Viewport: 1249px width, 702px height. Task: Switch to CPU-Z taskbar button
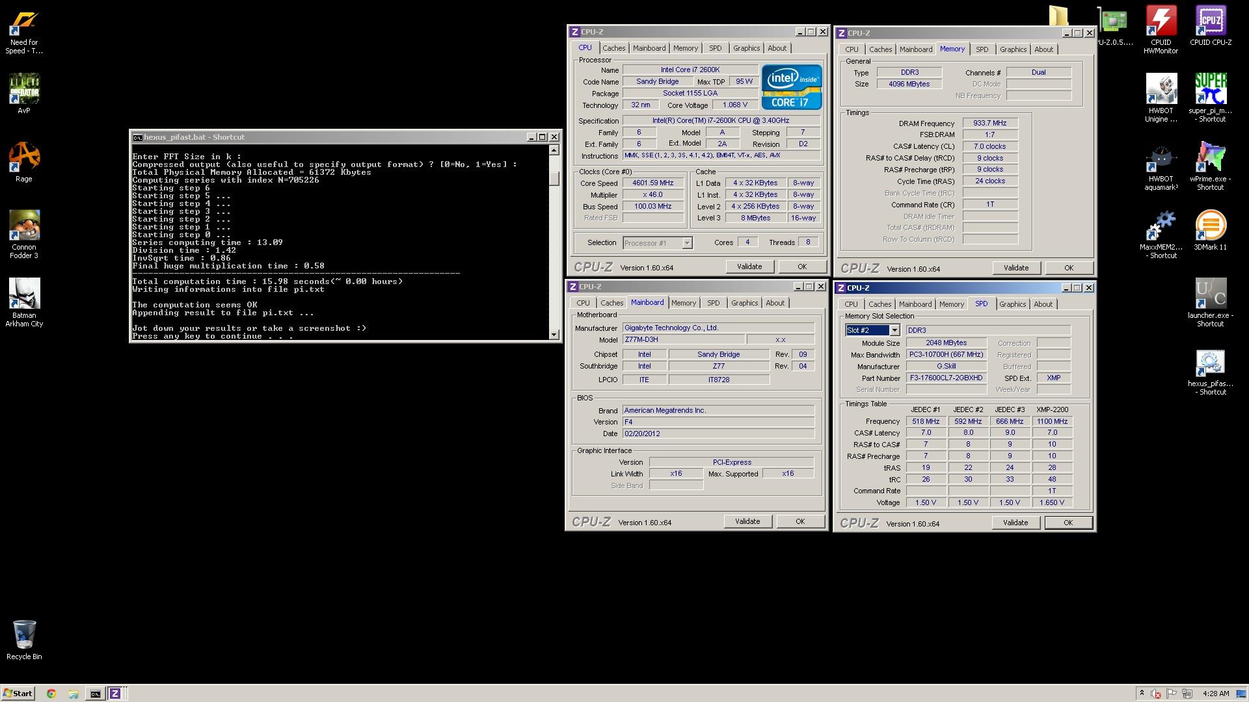[x=115, y=694]
